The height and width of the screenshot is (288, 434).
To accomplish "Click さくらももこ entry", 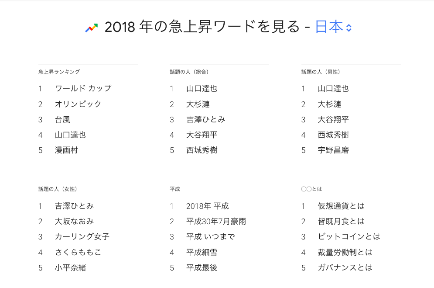I will pos(78,252).
